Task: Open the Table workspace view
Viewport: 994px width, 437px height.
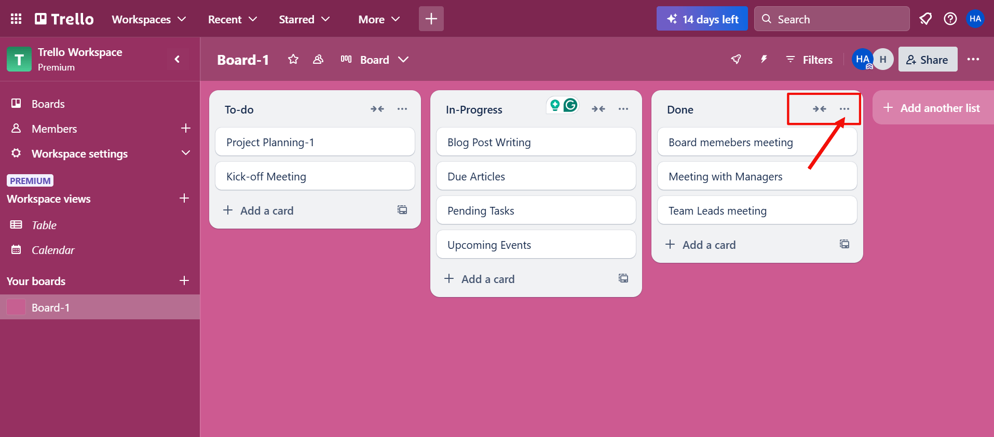Action: click(x=44, y=225)
